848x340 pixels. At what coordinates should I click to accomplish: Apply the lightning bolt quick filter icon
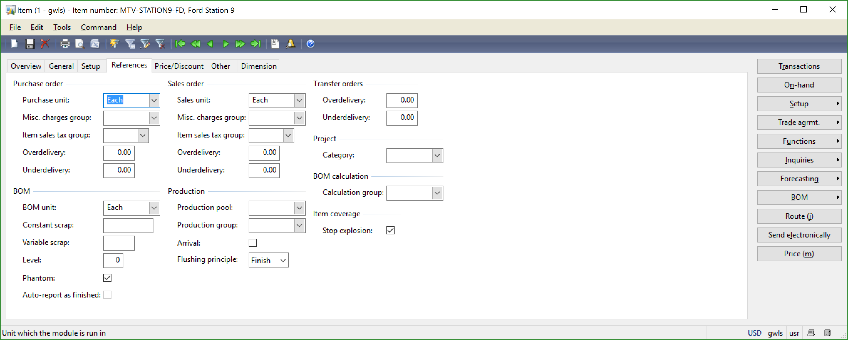tap(114, 44)
